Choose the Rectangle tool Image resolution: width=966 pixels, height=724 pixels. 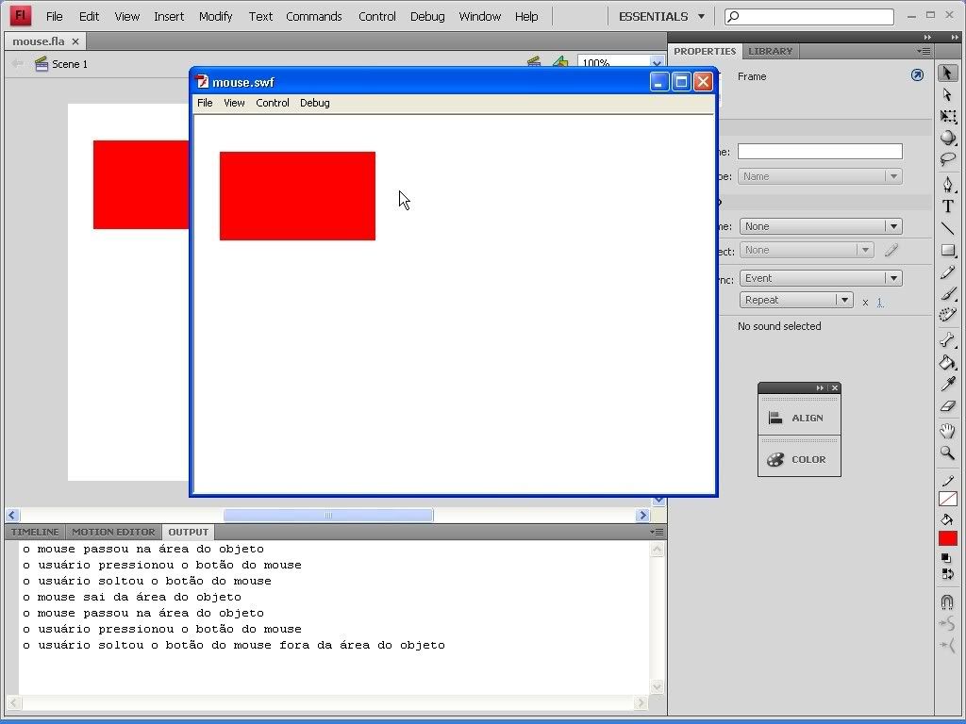(x=948, y=251)
